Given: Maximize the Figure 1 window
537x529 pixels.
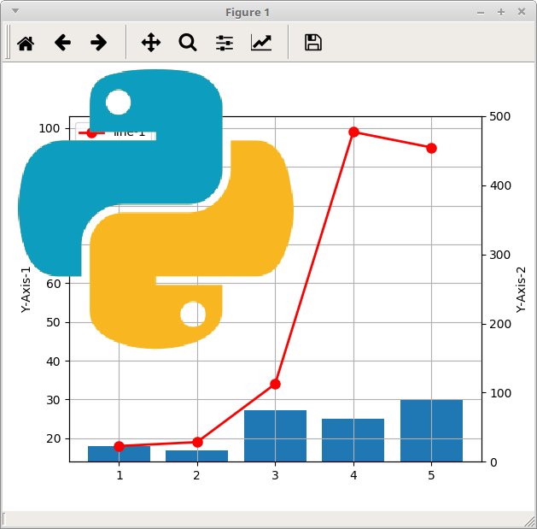Looking at the screenshot, I should pyautogui.click(x=501, y=12).
